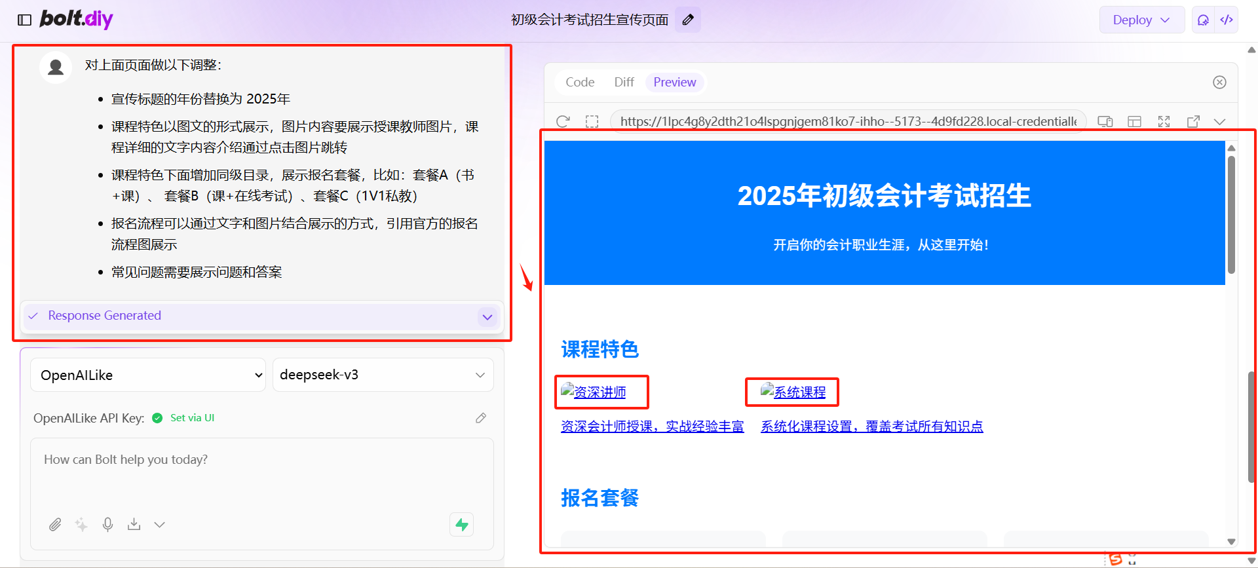The image size is (1258, 568).
Task: Open the Deploy dropdown
Action: 1141,20
